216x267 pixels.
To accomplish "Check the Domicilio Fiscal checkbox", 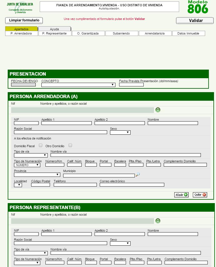I will point(41,145).
